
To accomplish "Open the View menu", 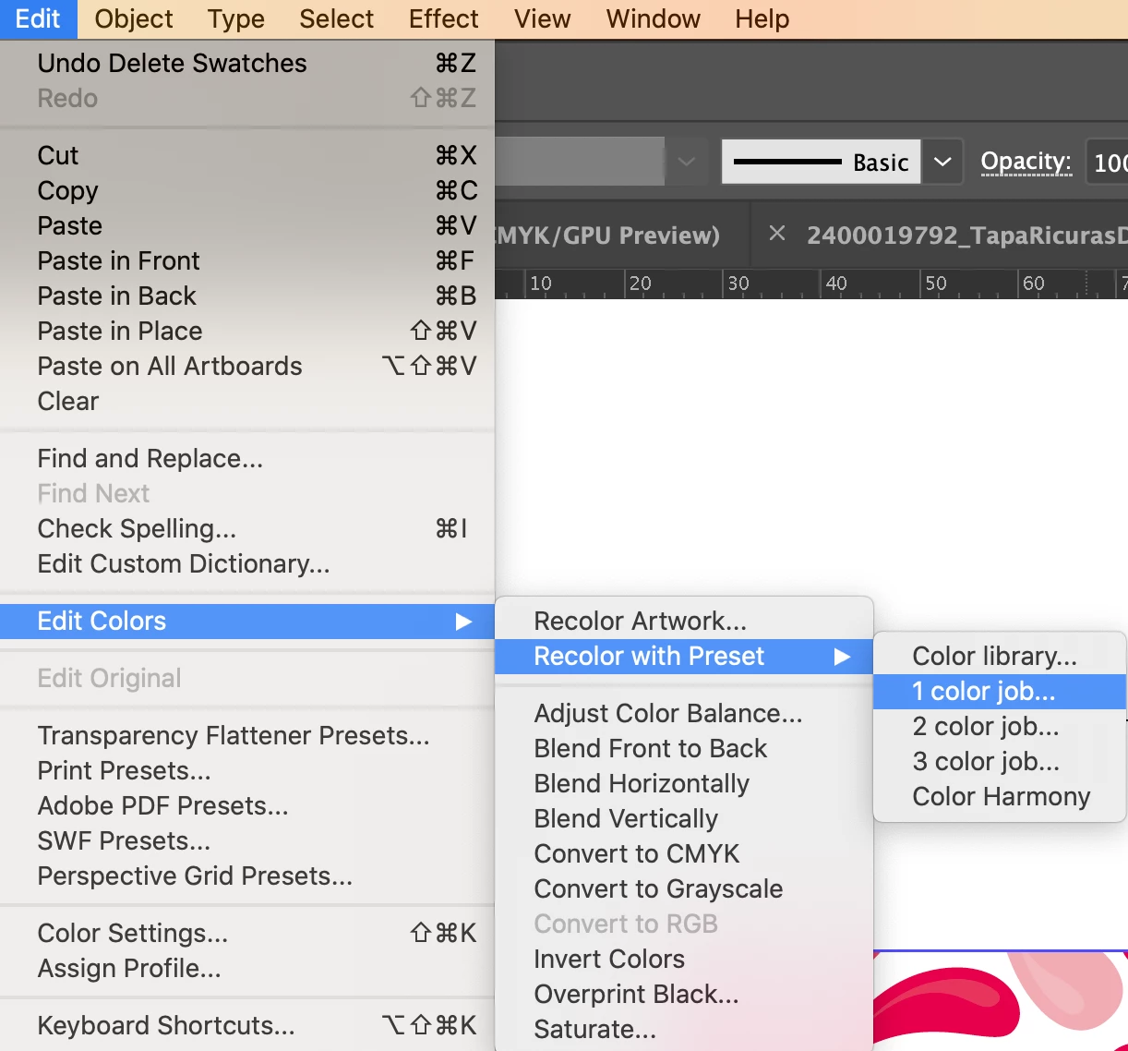I will pos(543,18).
